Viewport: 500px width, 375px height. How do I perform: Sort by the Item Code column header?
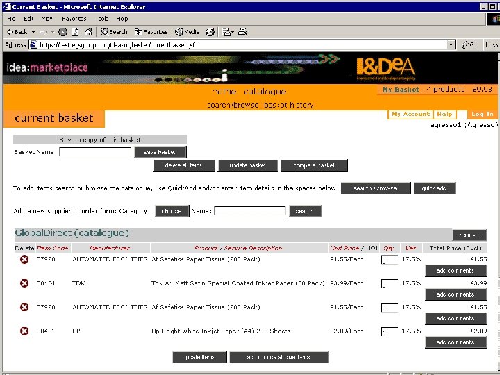tap(52, 248)
